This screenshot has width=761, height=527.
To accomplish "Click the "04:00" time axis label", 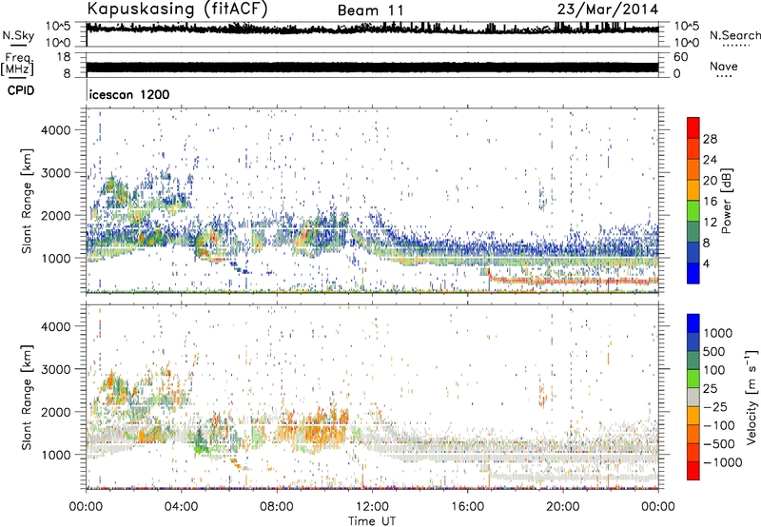I will [181, 507].
